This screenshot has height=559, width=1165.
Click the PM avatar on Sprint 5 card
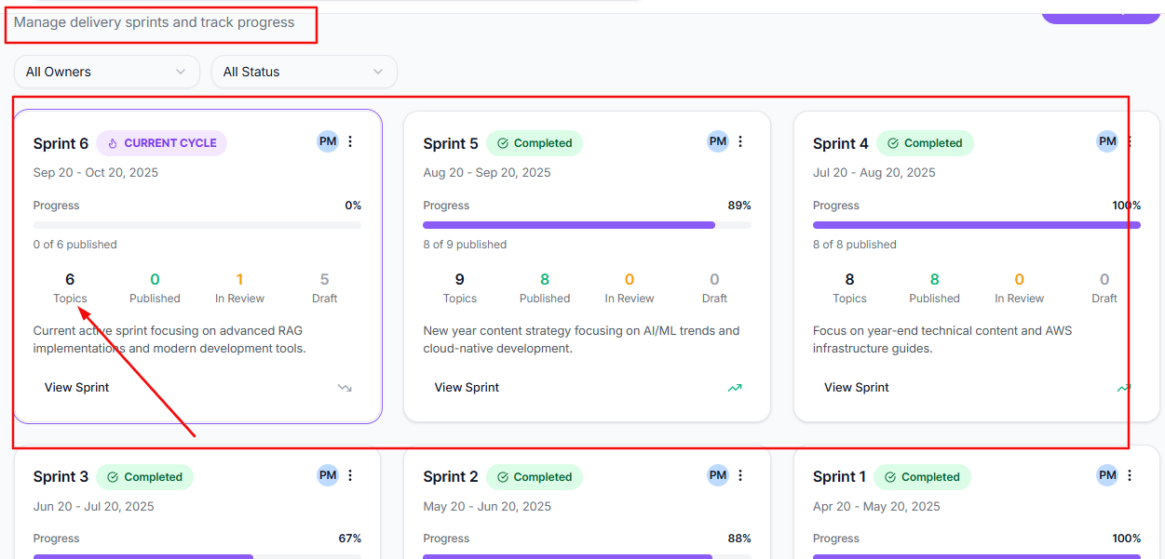pos(717,140)
